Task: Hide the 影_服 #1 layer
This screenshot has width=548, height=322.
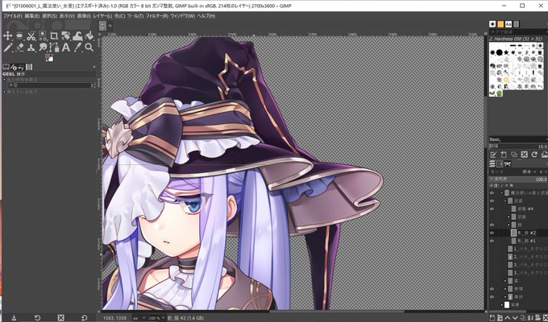Action: (492, 241)
